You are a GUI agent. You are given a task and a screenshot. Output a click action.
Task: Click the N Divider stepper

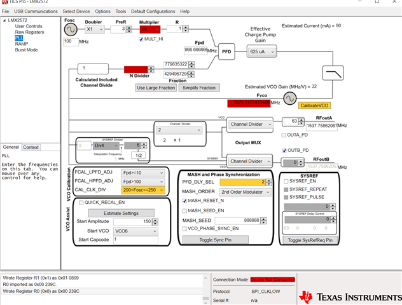click(151, 69)
